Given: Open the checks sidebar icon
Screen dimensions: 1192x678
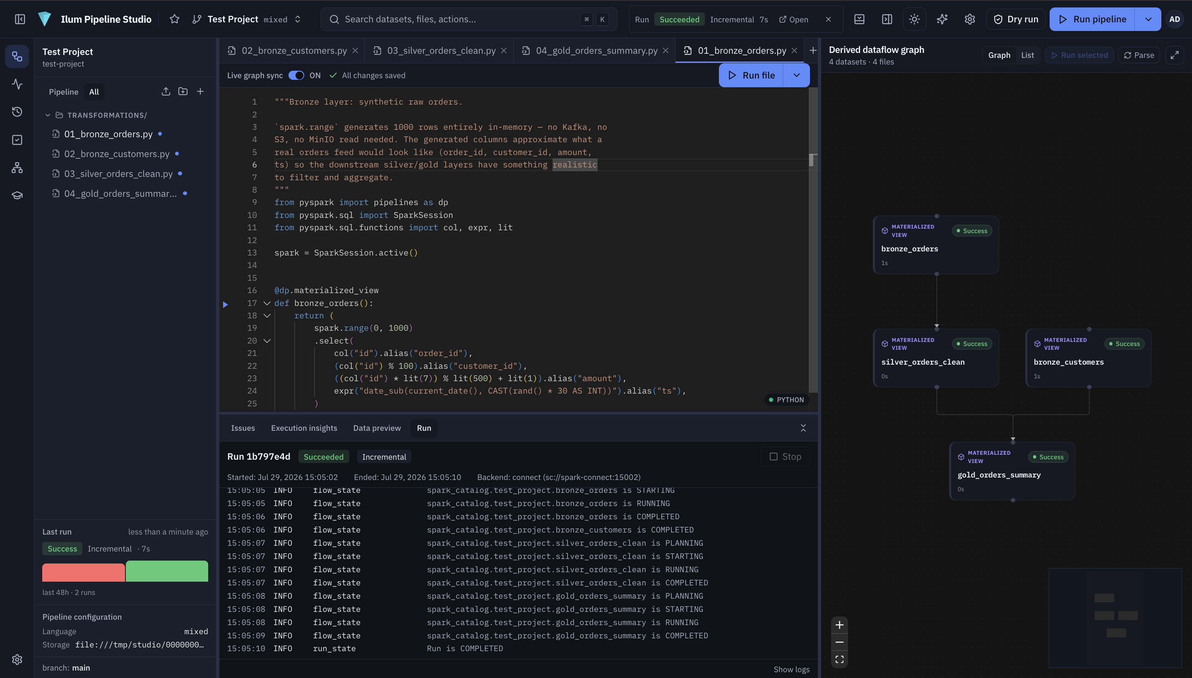Looking at the screenshot, I should coord(17,140).
